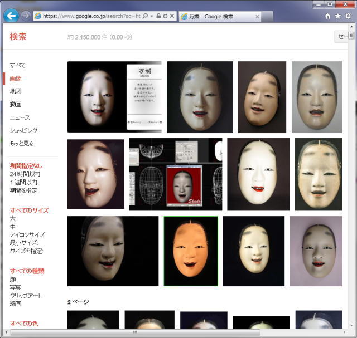Open the mask thumbnail on lavender background
The image size is (357, 338).
pos(316,251)
